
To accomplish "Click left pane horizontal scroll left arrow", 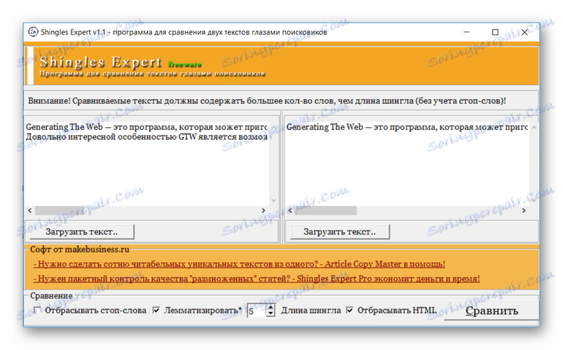I will [x=30, y=211].
